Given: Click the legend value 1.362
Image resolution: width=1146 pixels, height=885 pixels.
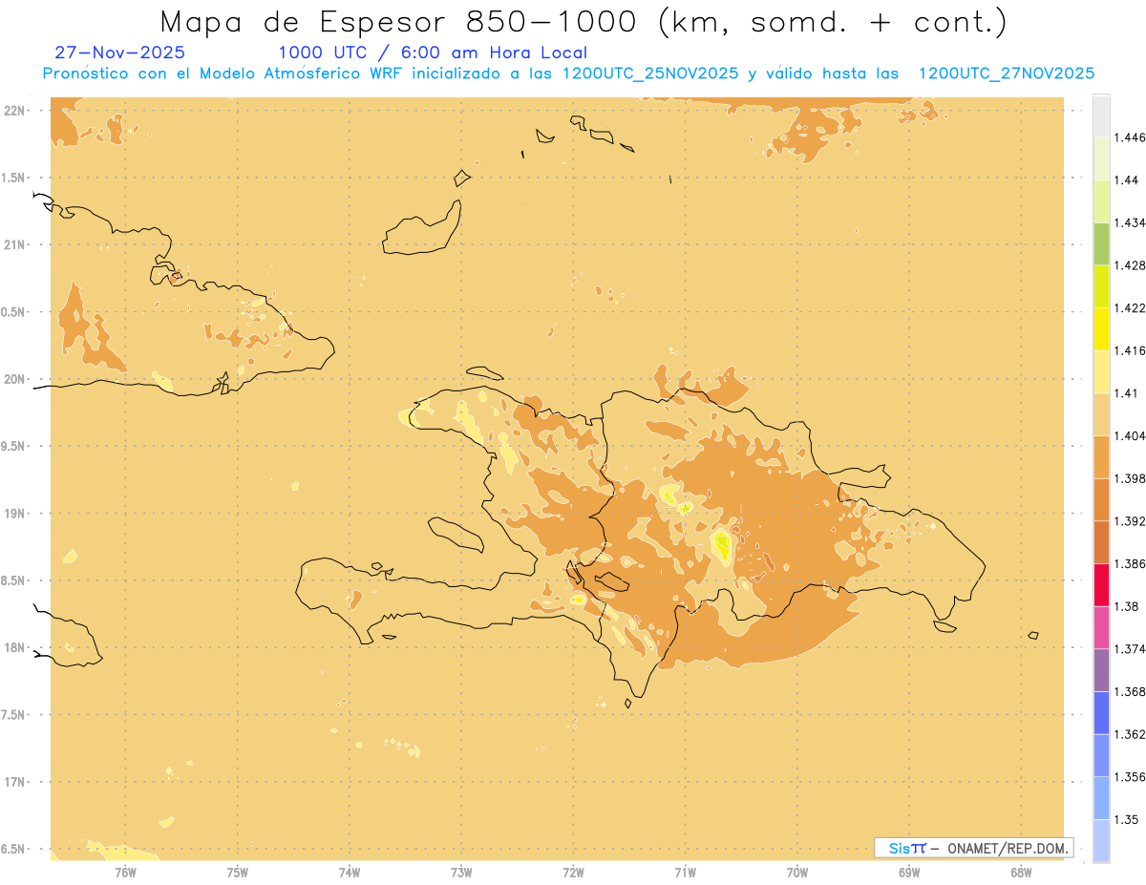Looking at the screenshot, I should [1129, 734].
